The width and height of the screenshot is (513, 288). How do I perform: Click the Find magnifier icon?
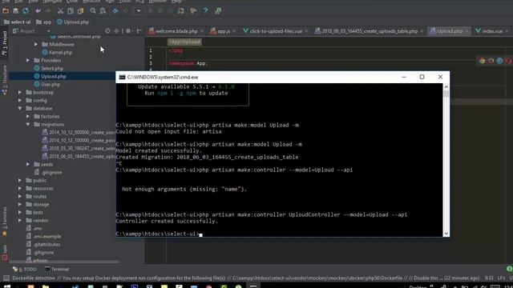[93, 10]
